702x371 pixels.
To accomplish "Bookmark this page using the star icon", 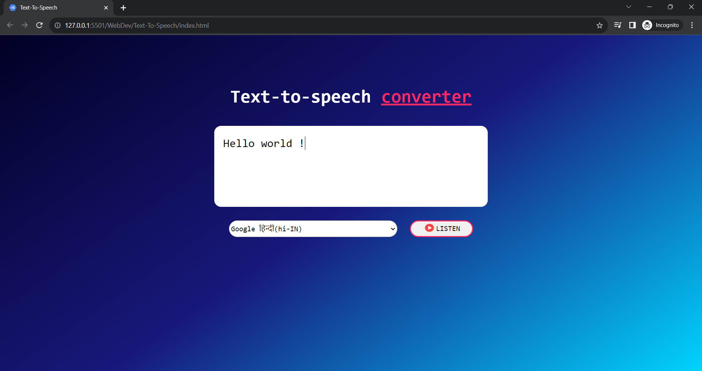I will tap(600, 25).
